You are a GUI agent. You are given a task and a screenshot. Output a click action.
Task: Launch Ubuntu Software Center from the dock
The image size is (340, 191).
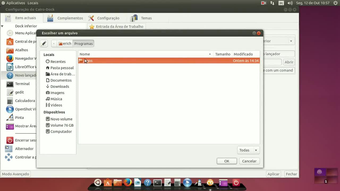(108, 183)
